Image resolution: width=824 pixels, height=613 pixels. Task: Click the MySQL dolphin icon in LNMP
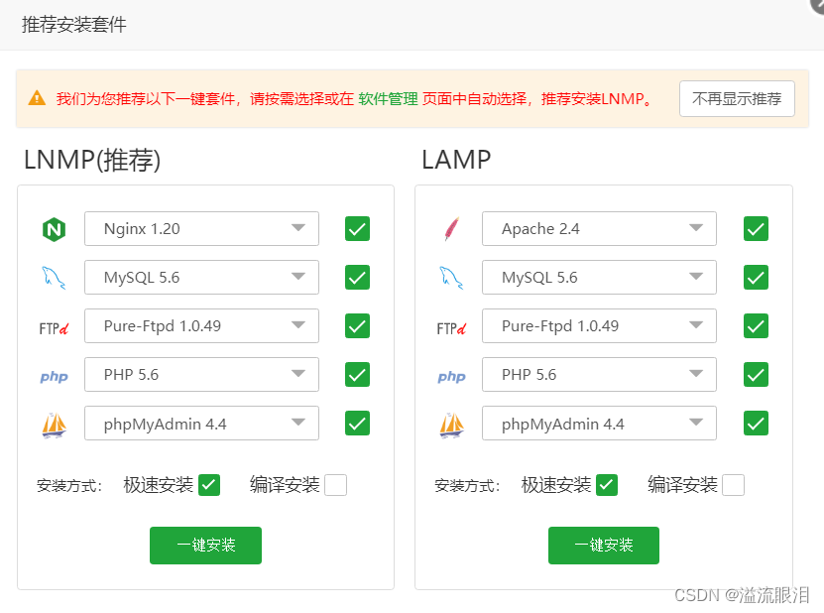click(x=54, y=278)
